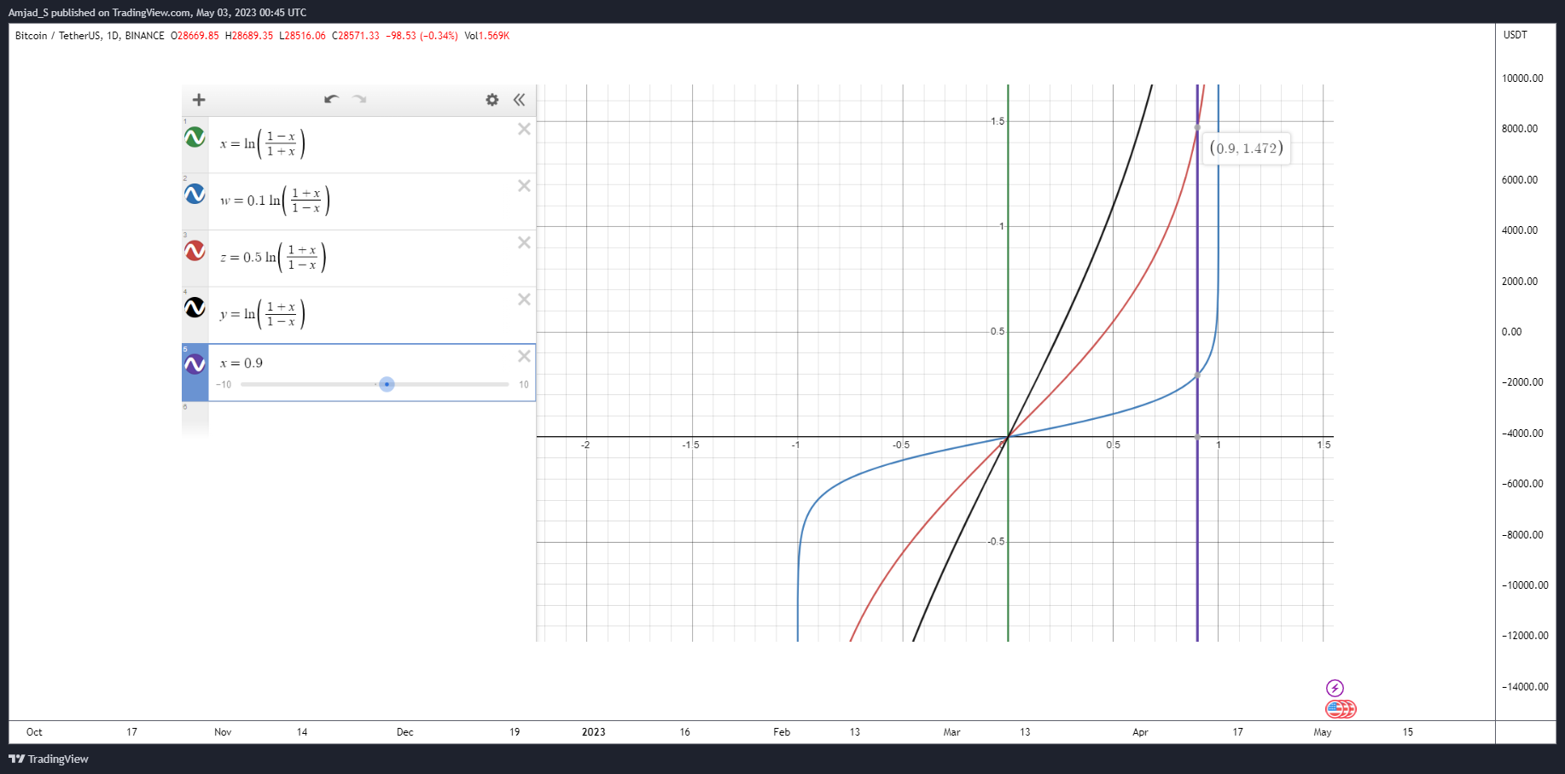Click the US flag economic event icon
Viewport: 1565px width, 774px height.
click(1336, 709)
